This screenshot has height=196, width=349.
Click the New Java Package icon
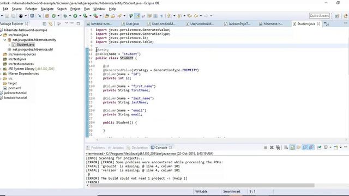[47, 16]
